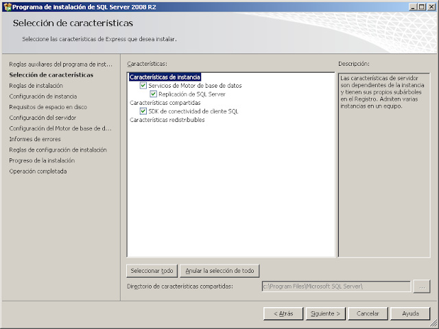This screenshot has width=439, height=329.
Task: Select Características de instancia tree node
Action: [x=165, y=77]
